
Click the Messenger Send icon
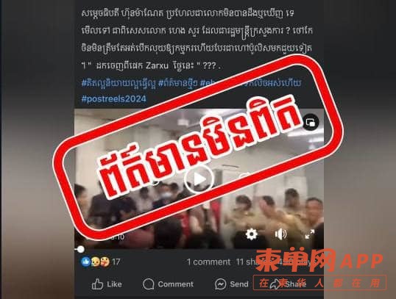click(220, 284)
